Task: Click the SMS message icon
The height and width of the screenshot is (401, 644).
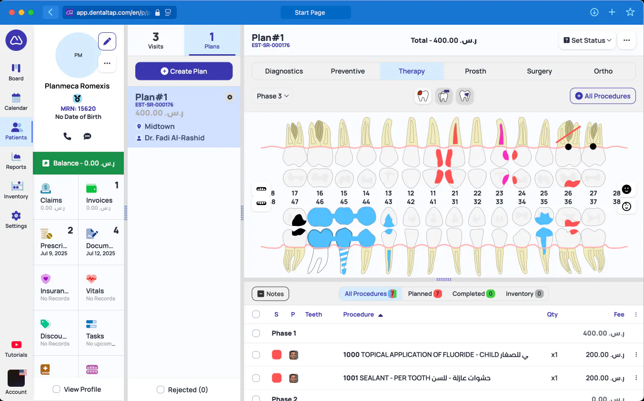Action: coord(87,137)
